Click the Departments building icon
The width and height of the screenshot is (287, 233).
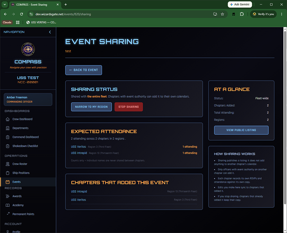(7, 128)
